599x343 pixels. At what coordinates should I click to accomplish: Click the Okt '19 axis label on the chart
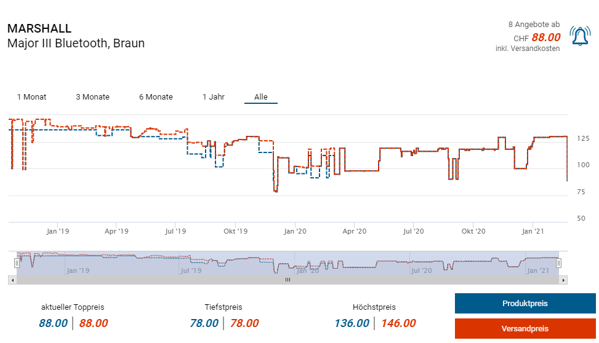point(235,231)
